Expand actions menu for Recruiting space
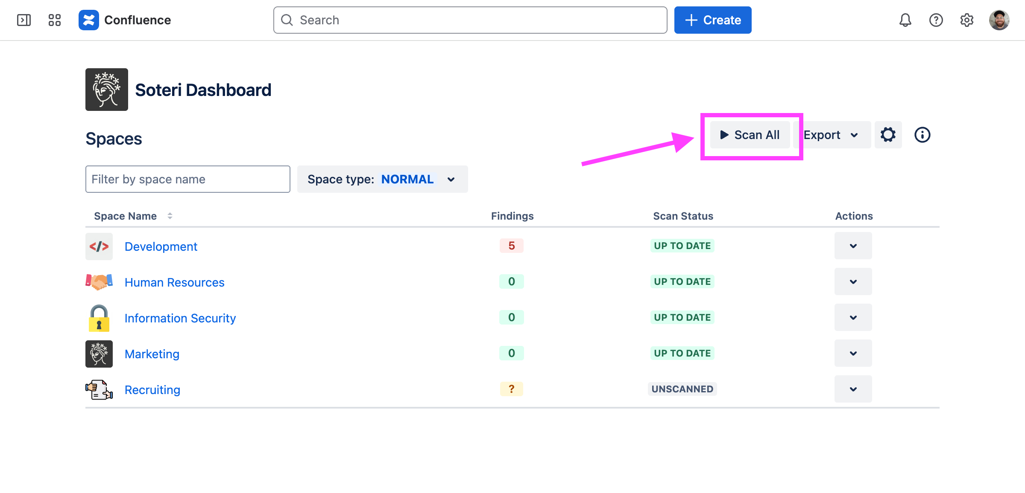Image resolution: width=1025 pixels, height=493 pixels. click(x=853, y=389)
